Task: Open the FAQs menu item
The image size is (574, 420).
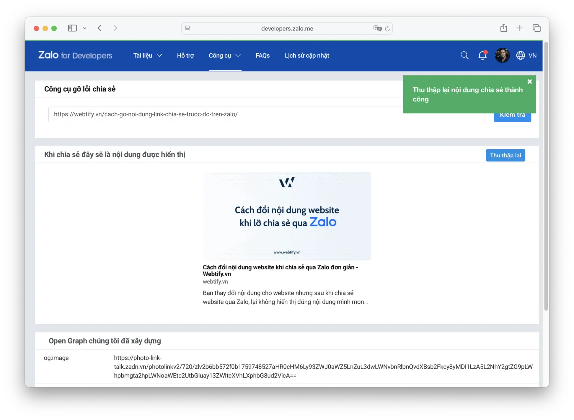Action: click(262, 56)
